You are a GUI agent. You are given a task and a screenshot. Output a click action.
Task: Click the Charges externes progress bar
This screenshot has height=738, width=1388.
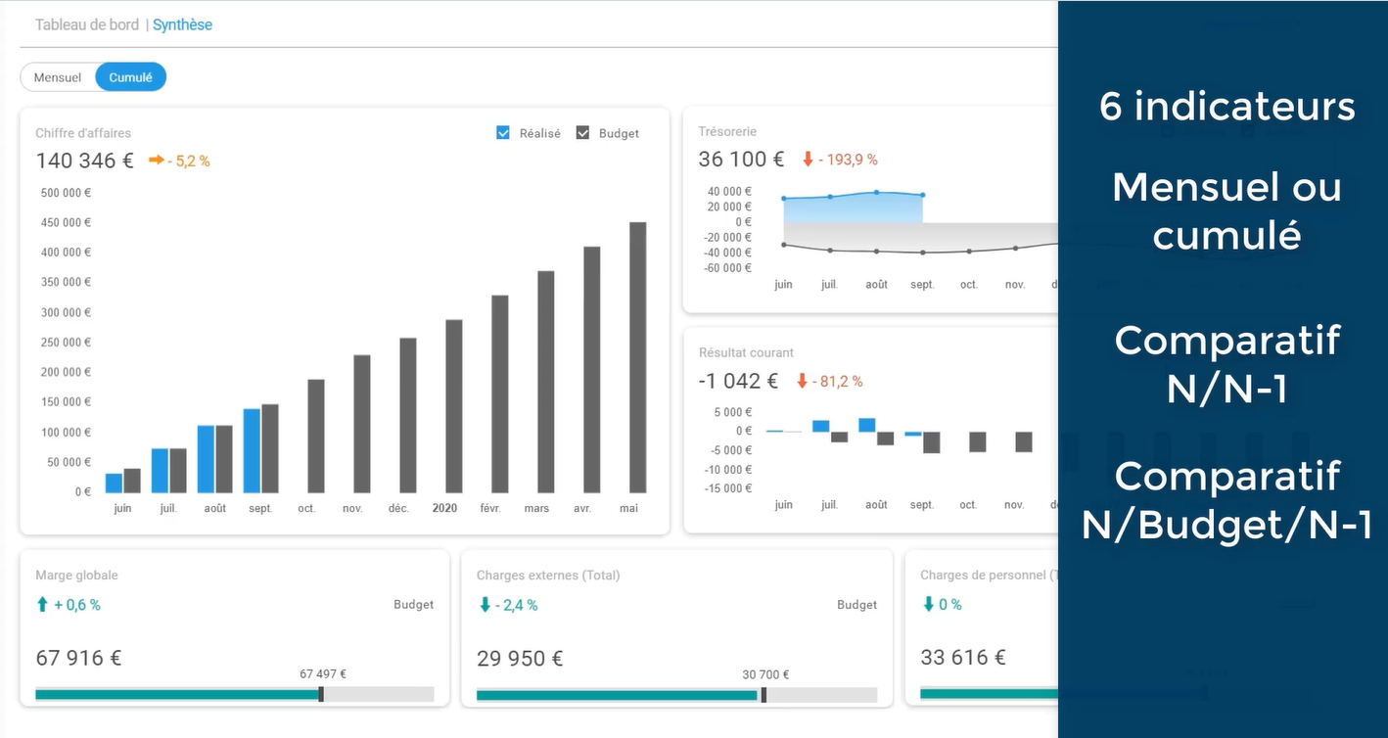(676, 695)
